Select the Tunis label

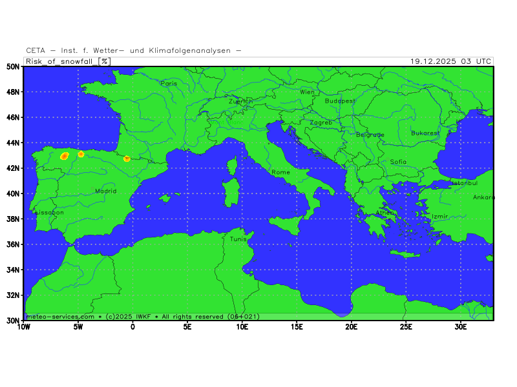coord(238,239)
